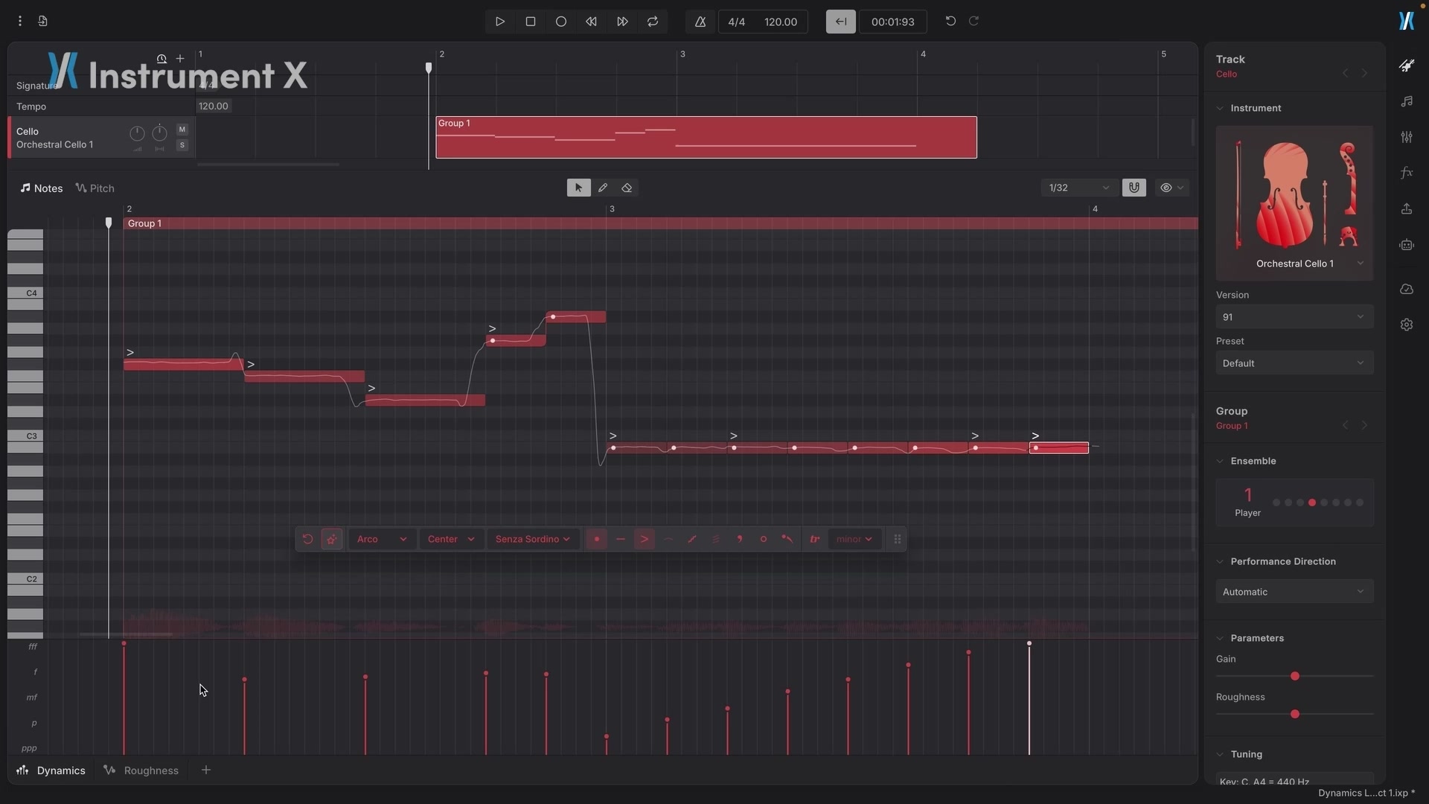Toggle the snap magnet button
Image resolution: width=1429 pixels, height=804 pixels.
tap(1134, 188)
